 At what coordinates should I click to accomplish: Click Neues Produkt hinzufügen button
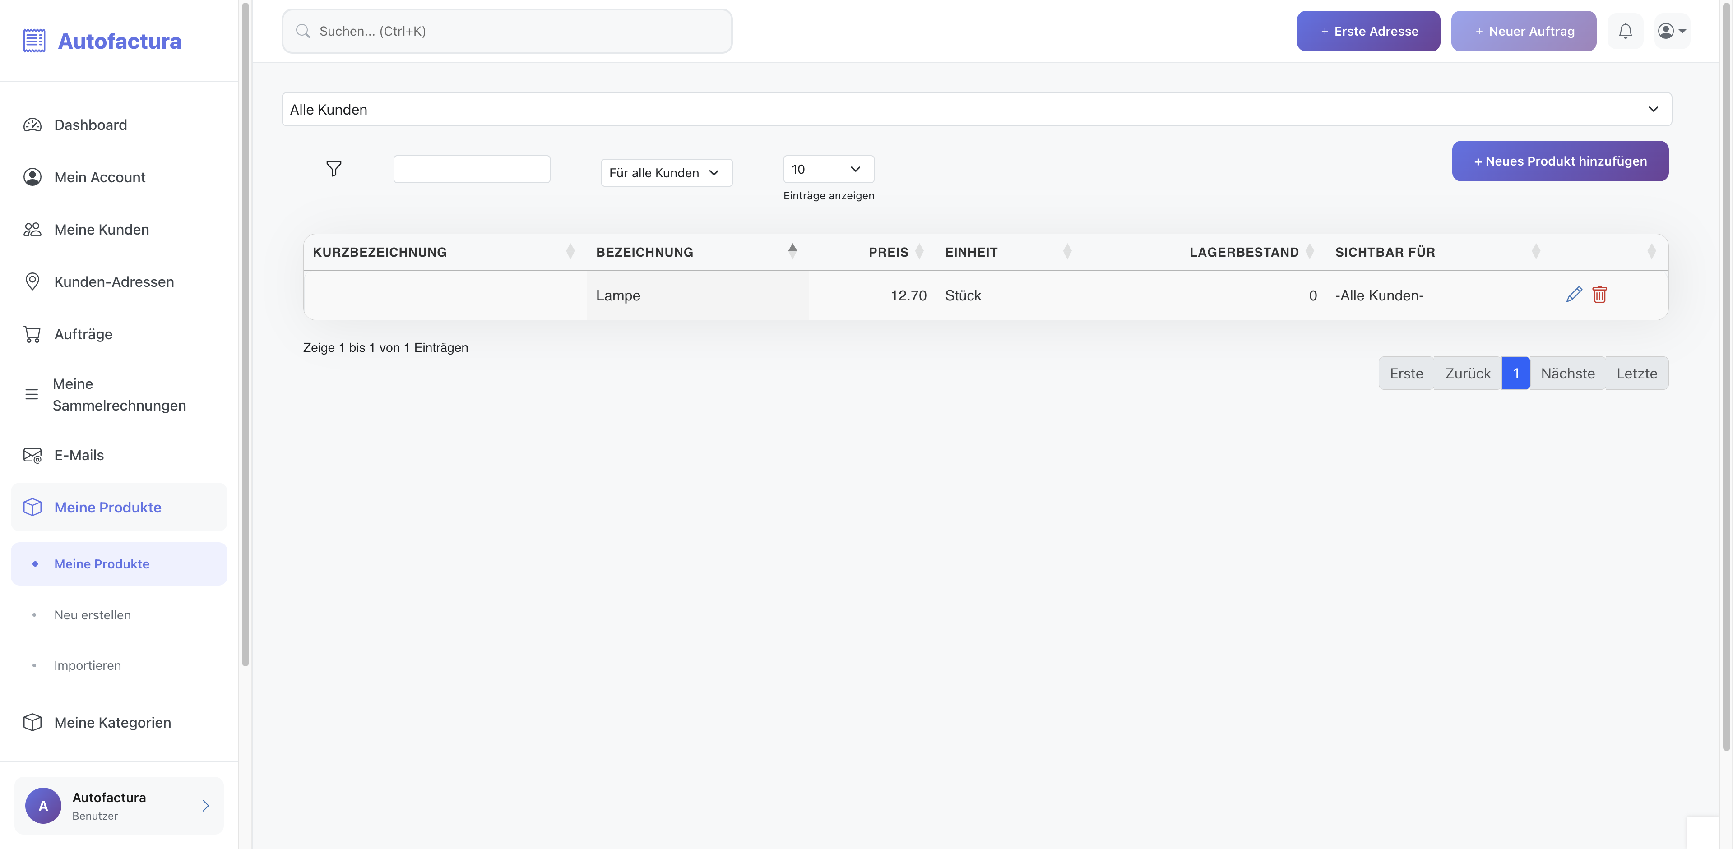1559,161
